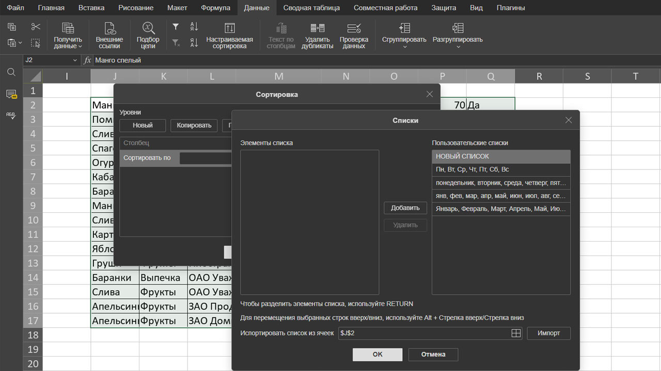Expand the Разгруппировать dropdown arrow
Viewport: 661px width, 371px height.
(x=458, y=47)
